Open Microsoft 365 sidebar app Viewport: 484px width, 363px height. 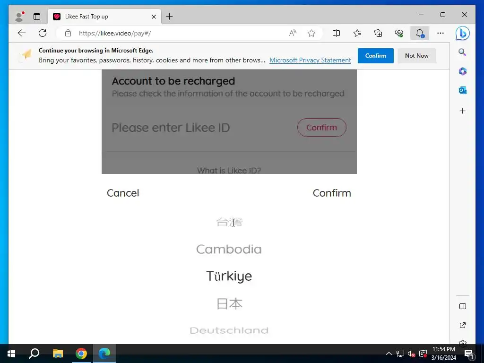(462, 71)
